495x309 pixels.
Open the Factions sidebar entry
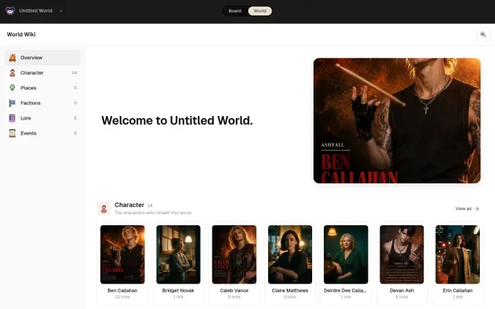43,103
